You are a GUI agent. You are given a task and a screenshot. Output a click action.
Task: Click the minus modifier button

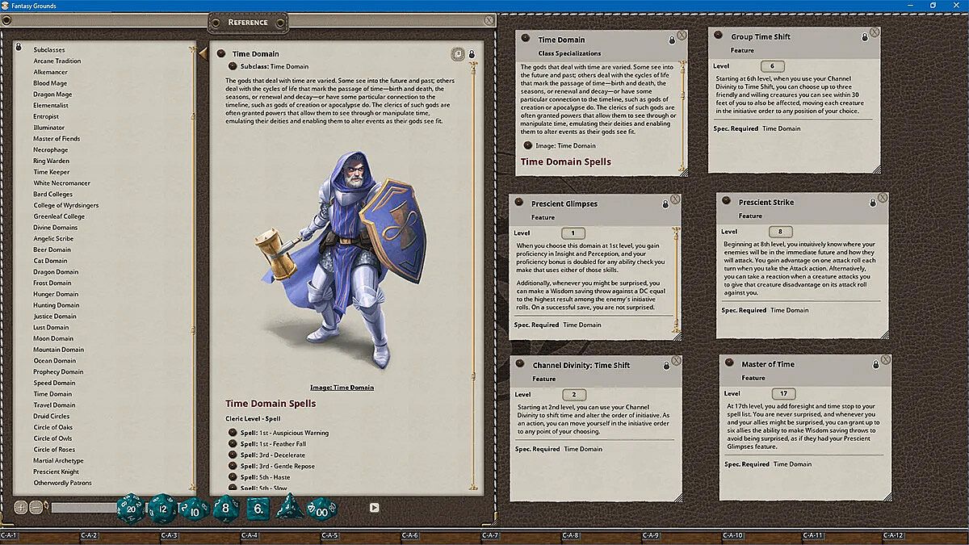click(x=36, y=508)
